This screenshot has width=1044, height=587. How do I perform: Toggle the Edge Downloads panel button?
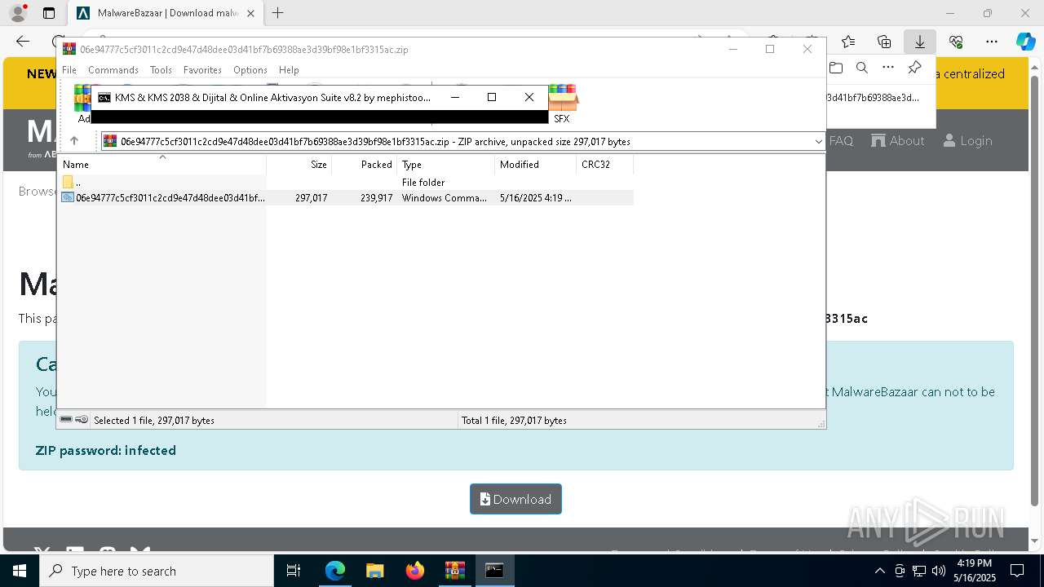[x=920, y=42]
